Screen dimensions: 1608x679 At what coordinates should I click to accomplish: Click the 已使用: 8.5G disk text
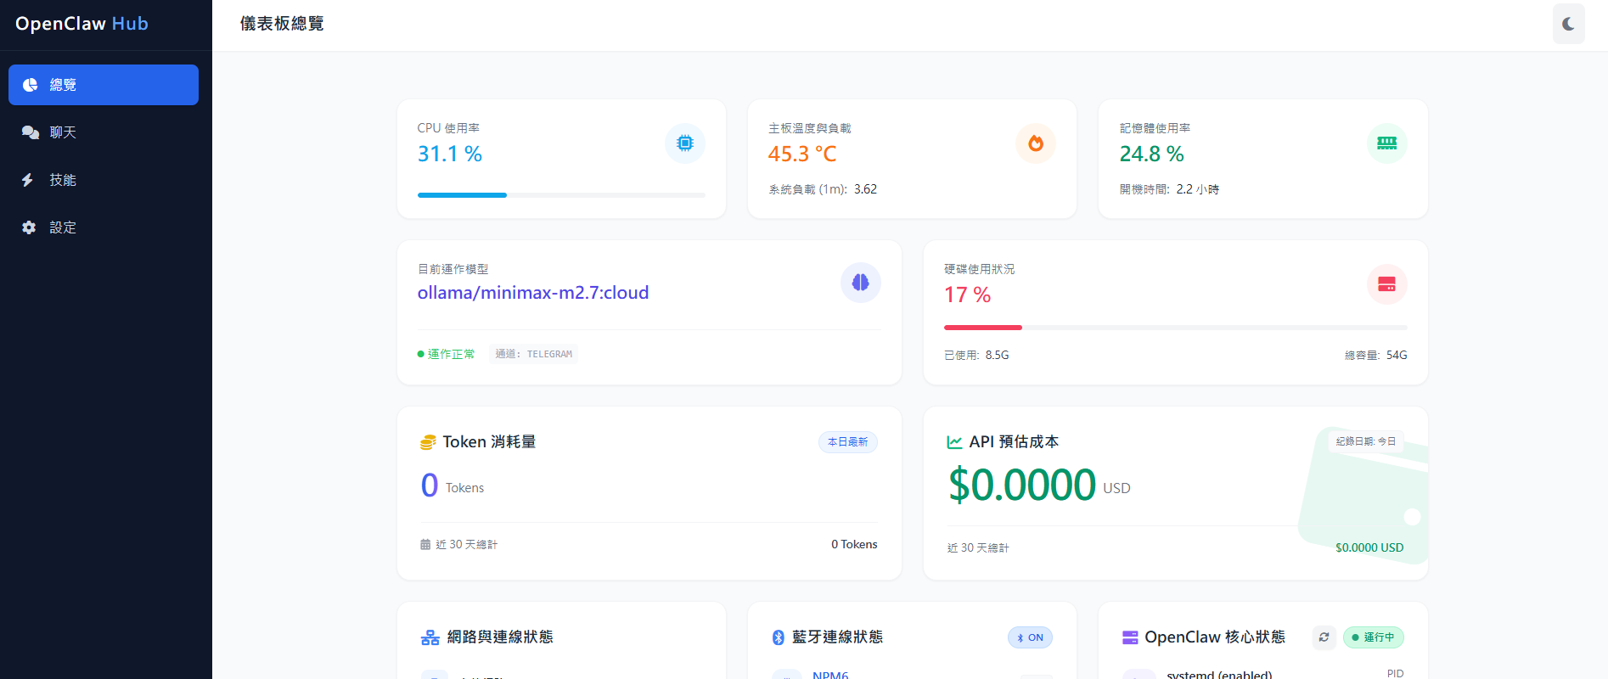click(x=976, y=355)
